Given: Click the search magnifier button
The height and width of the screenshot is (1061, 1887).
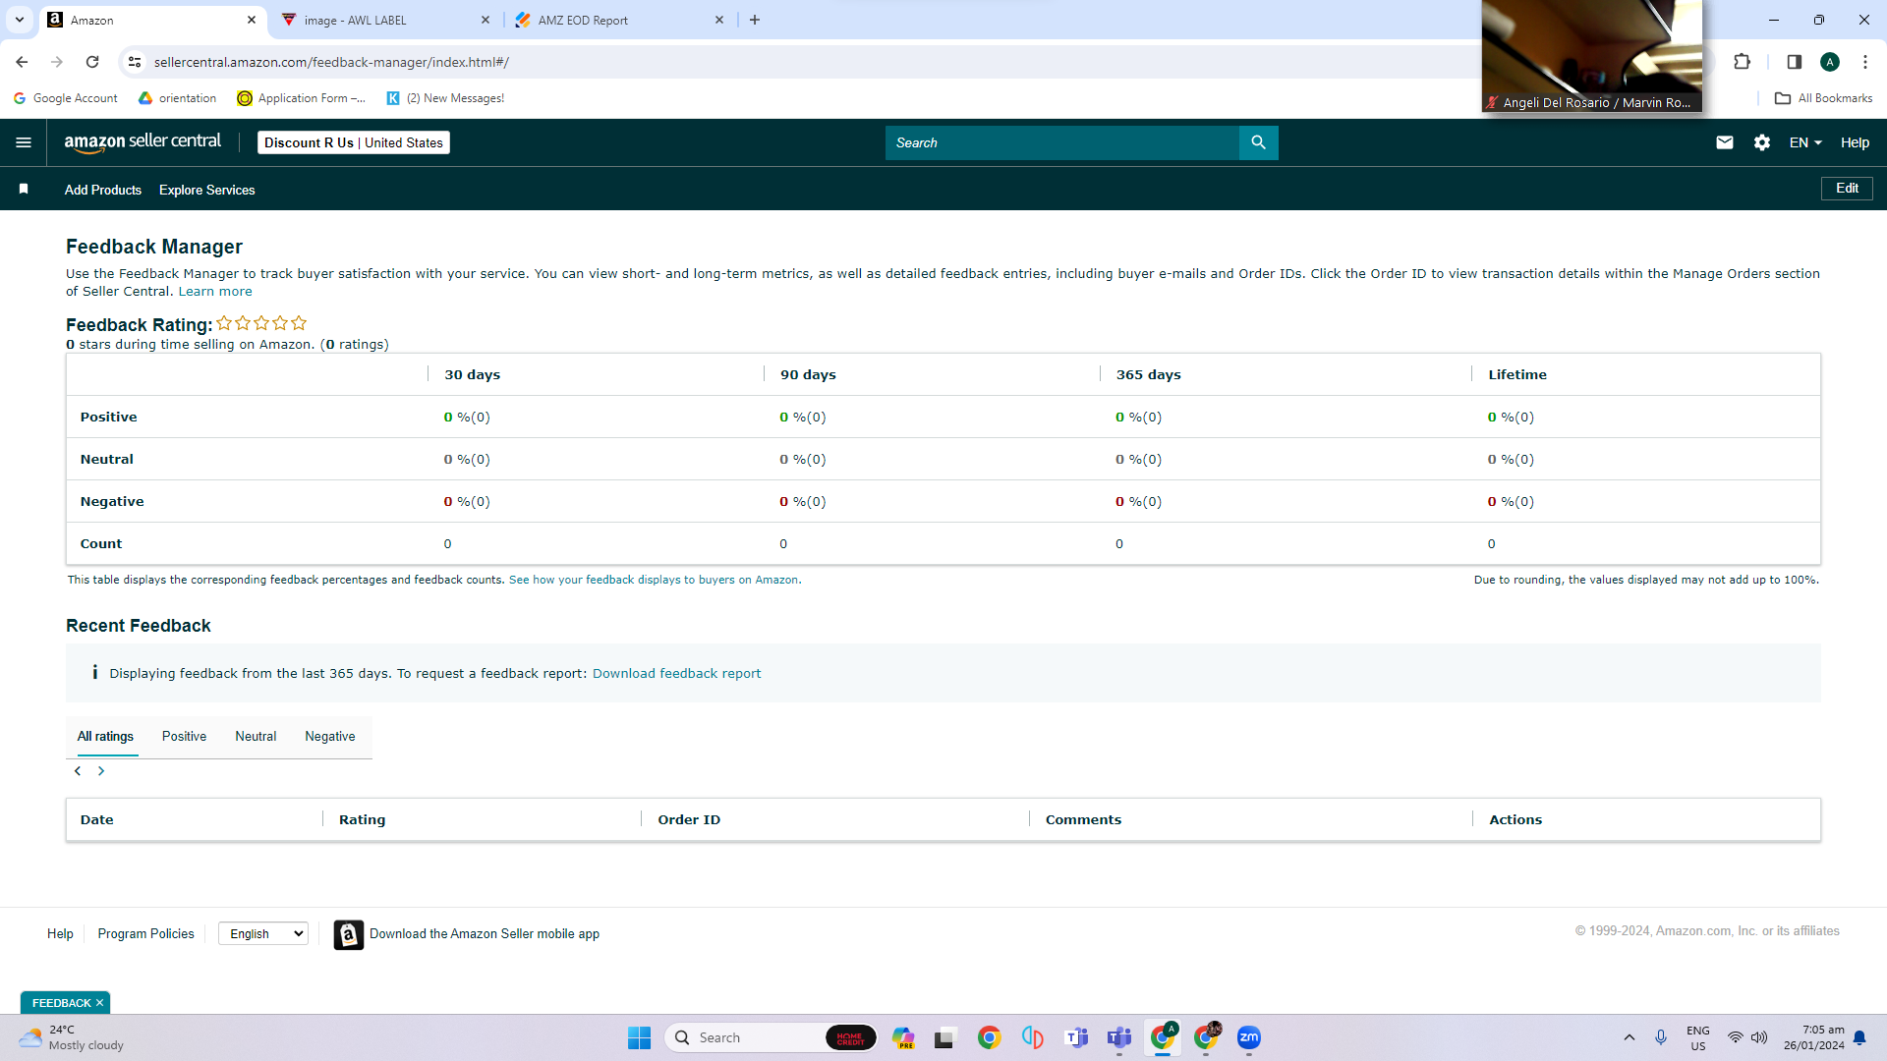Looking at the screenshot, I should coord(1258,142).
